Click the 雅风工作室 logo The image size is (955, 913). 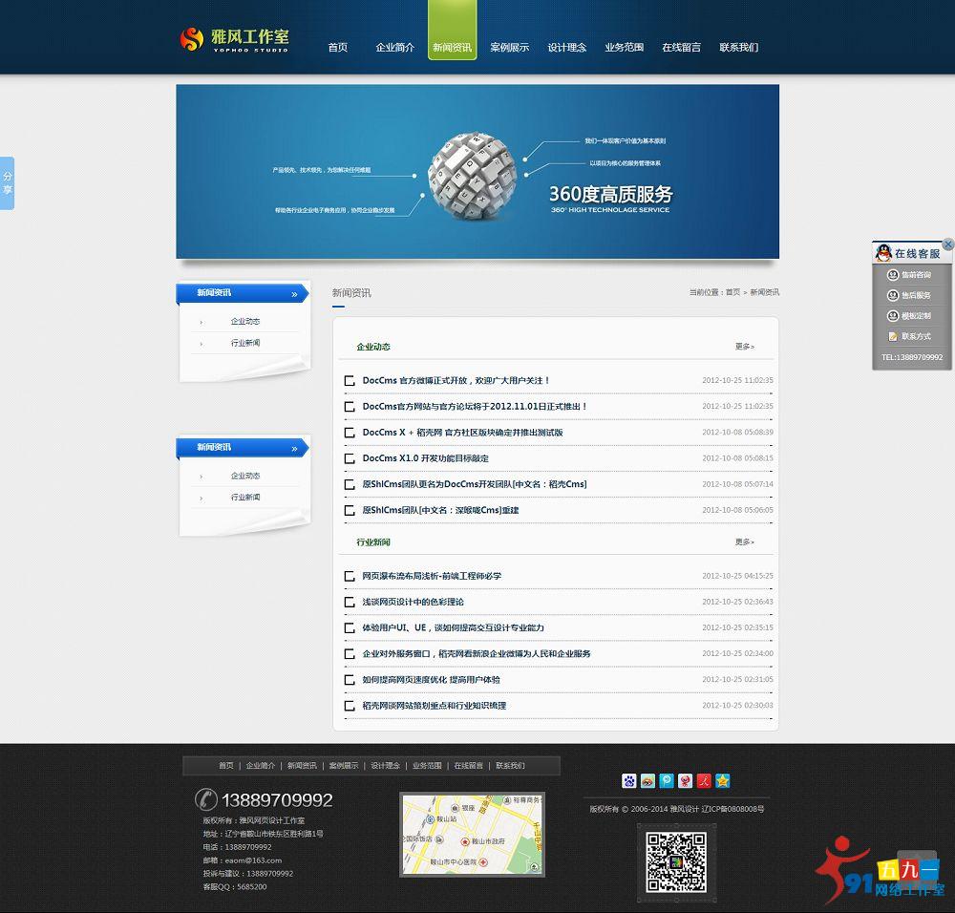pyautogui.click(x=235, y=40)
